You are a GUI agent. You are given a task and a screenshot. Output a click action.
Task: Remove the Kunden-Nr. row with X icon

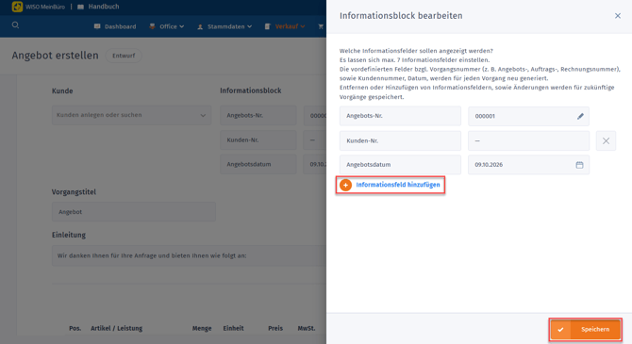point(606,140)
